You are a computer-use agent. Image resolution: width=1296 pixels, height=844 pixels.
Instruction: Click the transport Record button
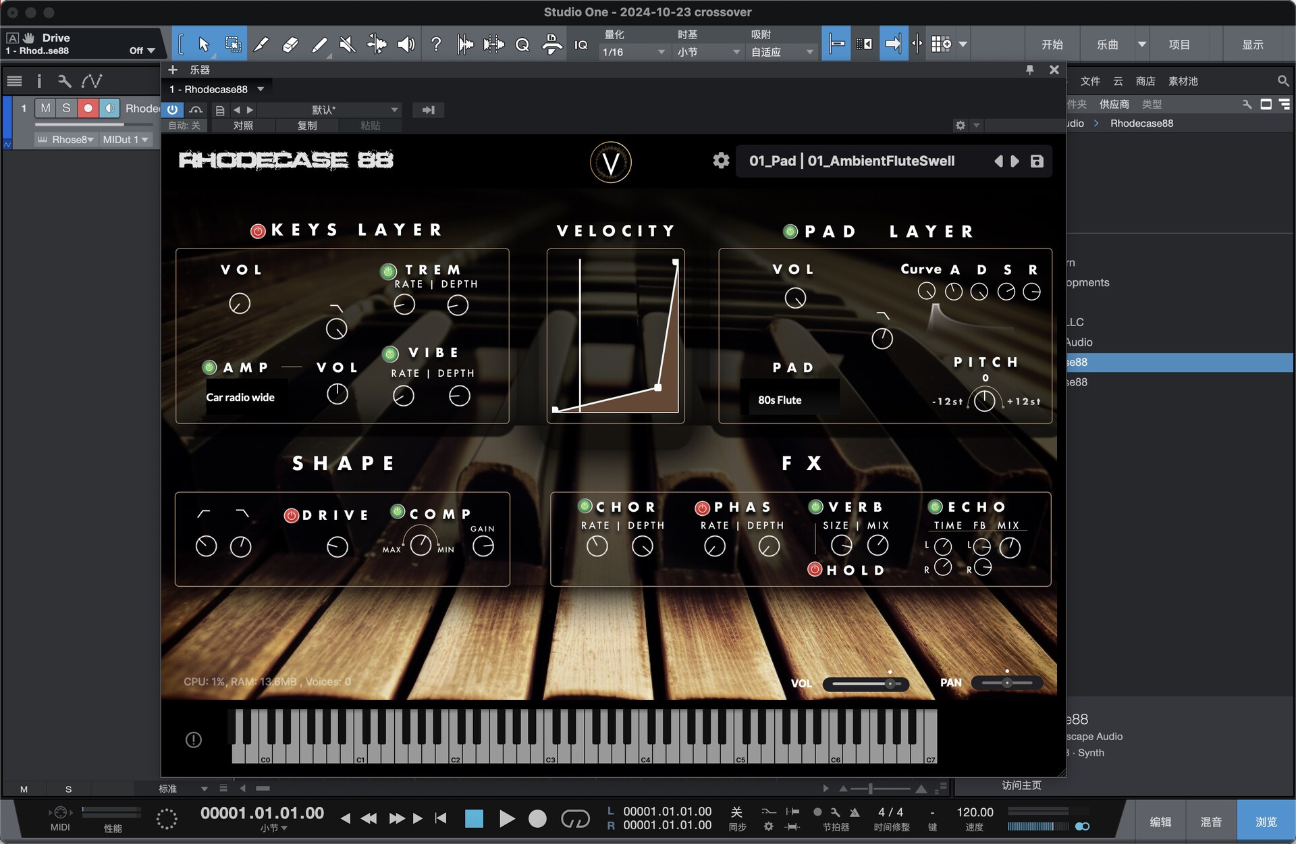pos(537,819)
